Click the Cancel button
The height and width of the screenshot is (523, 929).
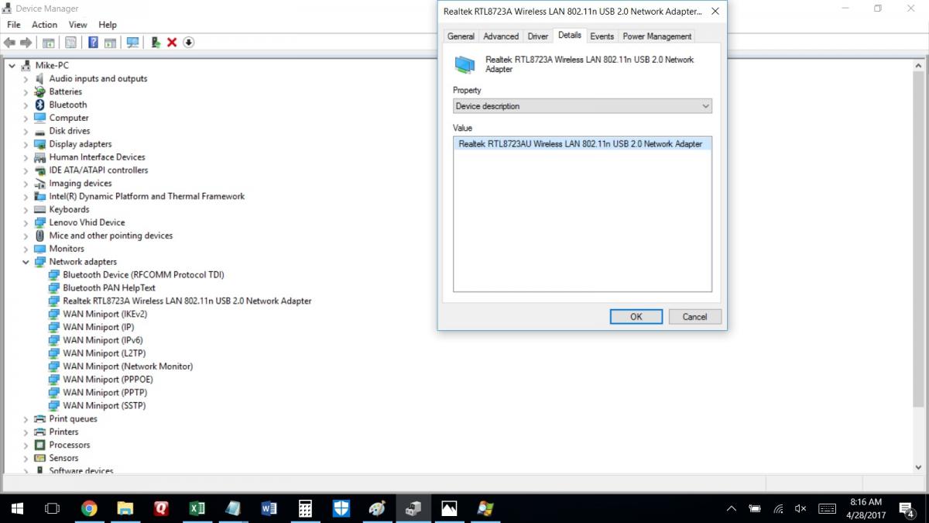[694, 316]
